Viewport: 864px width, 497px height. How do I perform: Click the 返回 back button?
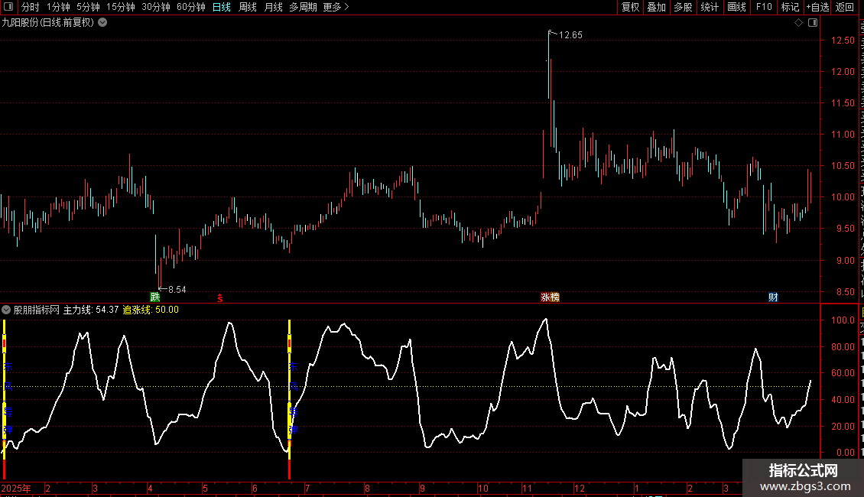(844, 7)
